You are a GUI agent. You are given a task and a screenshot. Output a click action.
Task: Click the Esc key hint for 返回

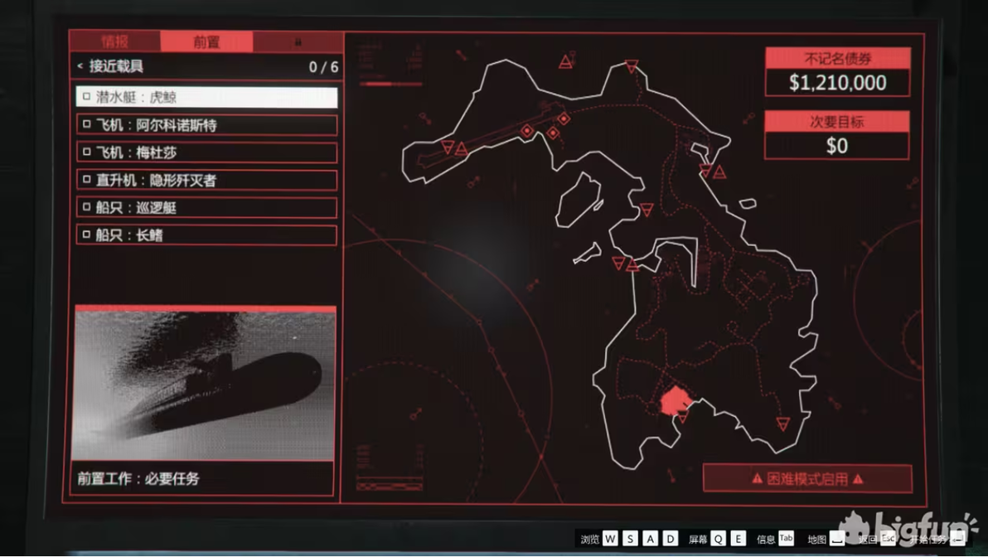click(888, 539)
